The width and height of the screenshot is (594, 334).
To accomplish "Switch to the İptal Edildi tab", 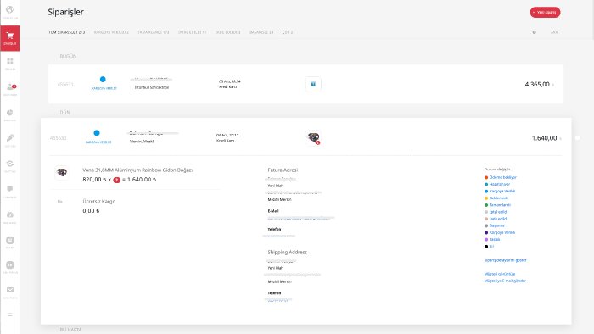I will [x=193, y=32].
